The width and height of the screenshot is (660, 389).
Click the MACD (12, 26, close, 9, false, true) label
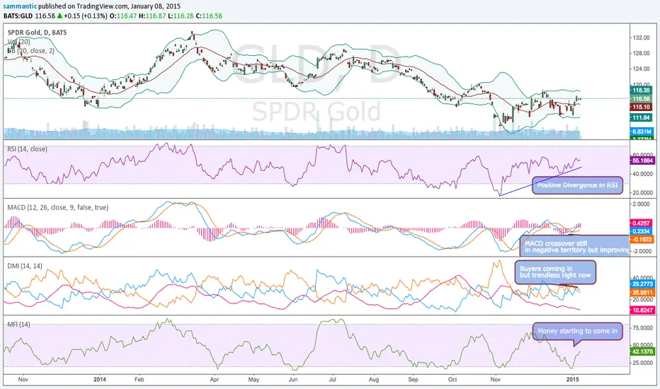[57, 207]
